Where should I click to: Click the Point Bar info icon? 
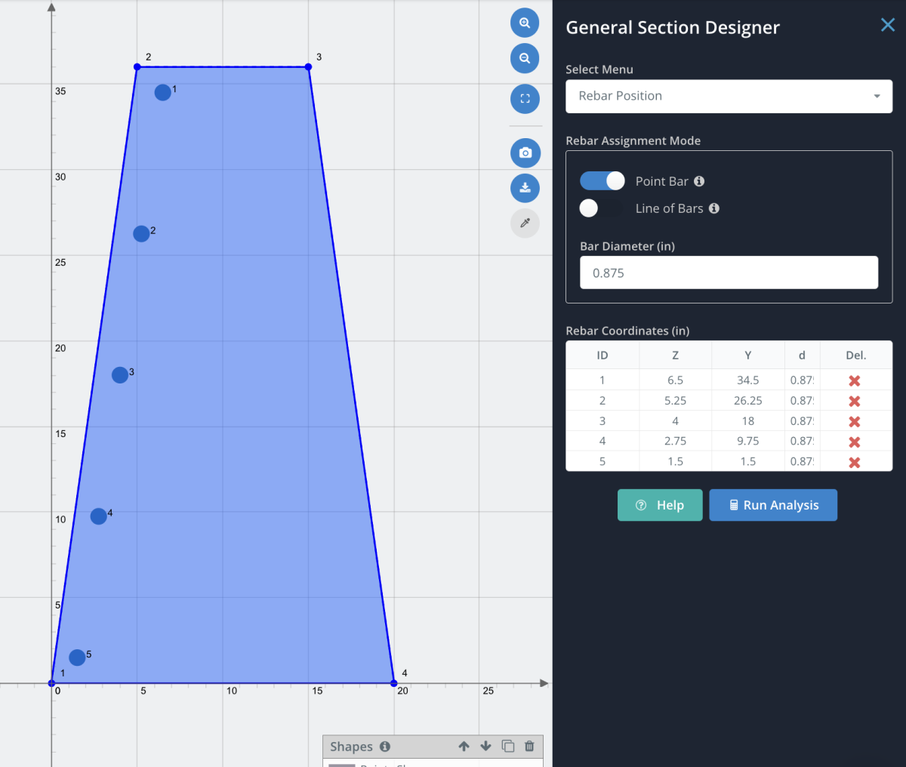click(x=699, y=181)
